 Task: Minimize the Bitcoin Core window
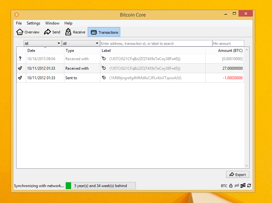(226, 14)
